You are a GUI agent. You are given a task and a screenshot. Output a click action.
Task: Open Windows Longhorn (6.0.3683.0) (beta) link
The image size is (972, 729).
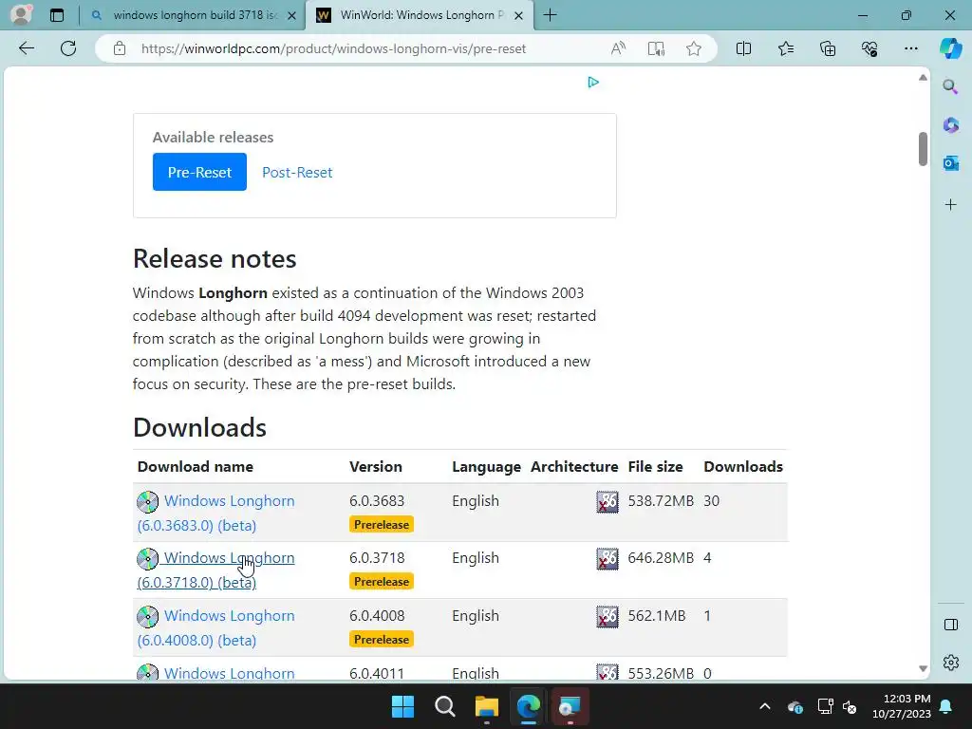click(x=215, y=514)
